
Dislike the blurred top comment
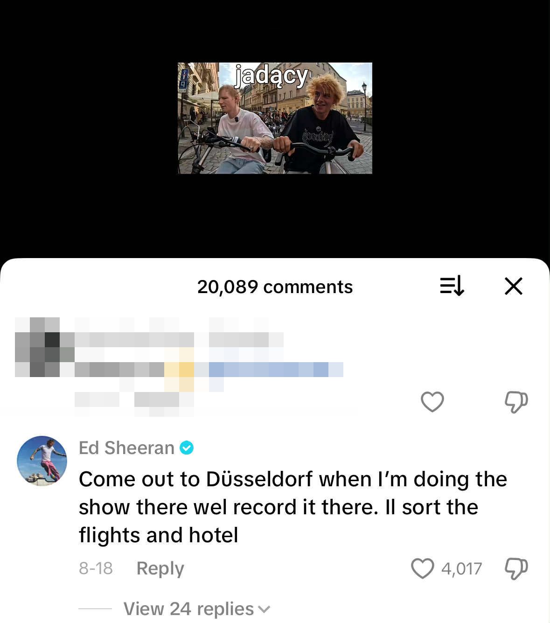tap(516, 402)
